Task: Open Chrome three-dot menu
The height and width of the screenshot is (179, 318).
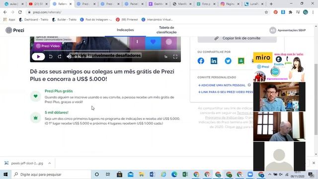Action: coord(313,12)
